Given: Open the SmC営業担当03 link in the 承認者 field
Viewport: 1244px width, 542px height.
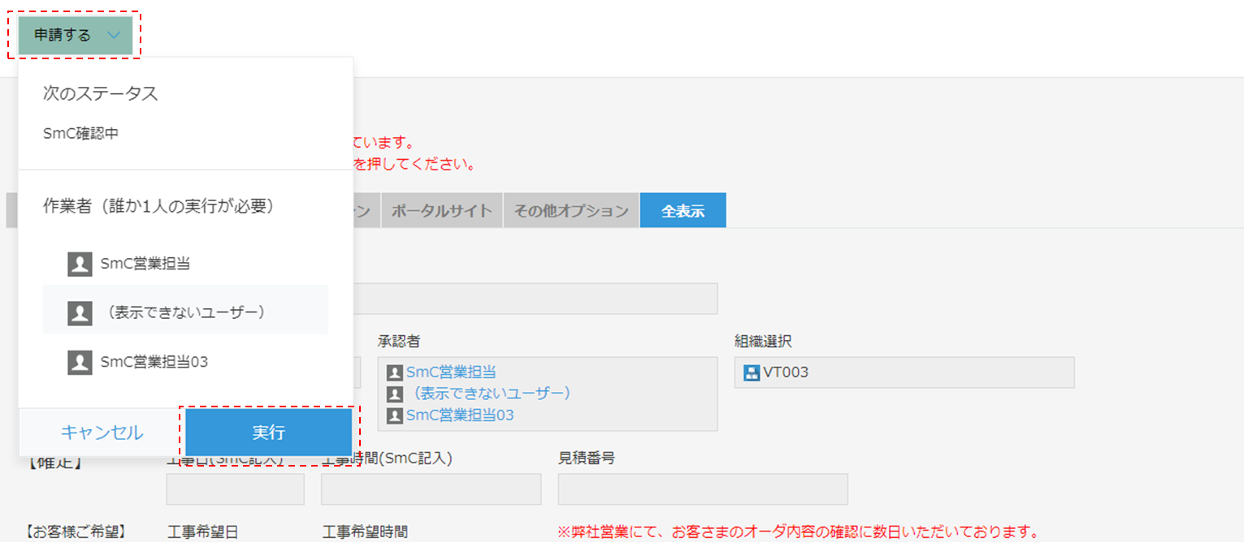Looking at the screenshot, I should point(460,415).
